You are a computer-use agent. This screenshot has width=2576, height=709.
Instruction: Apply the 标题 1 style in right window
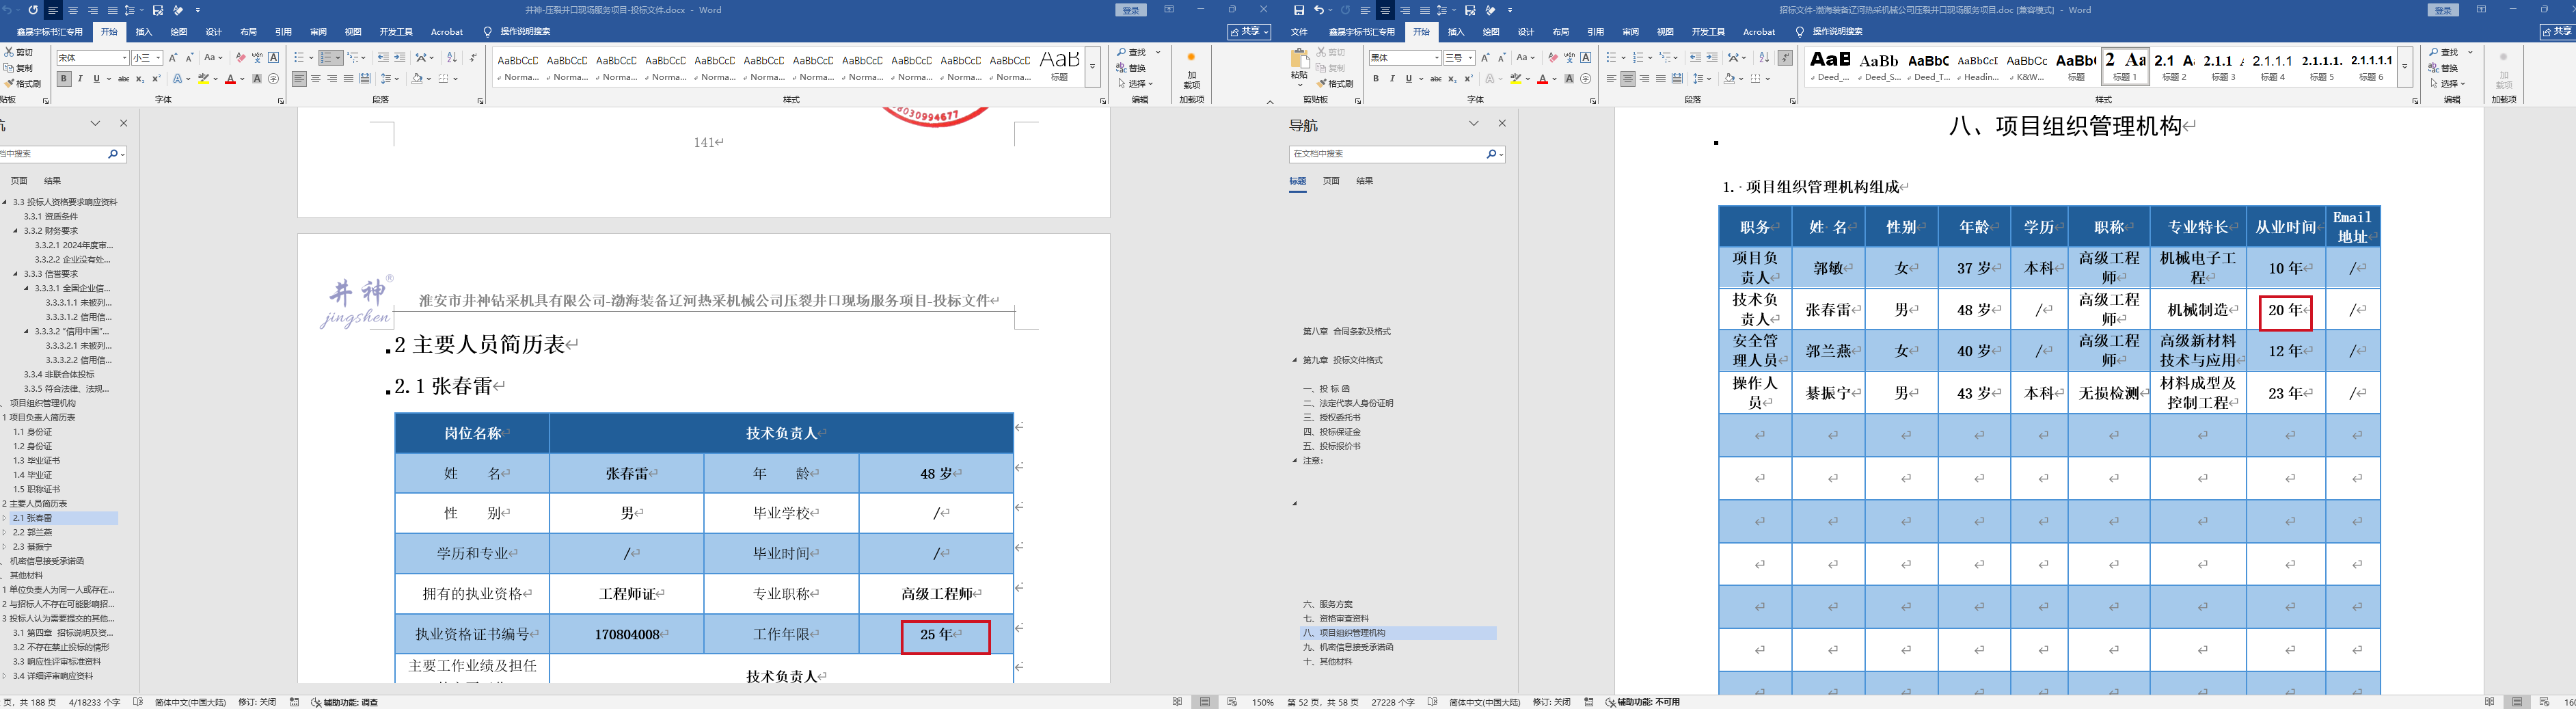click(x=2125, y=66)
